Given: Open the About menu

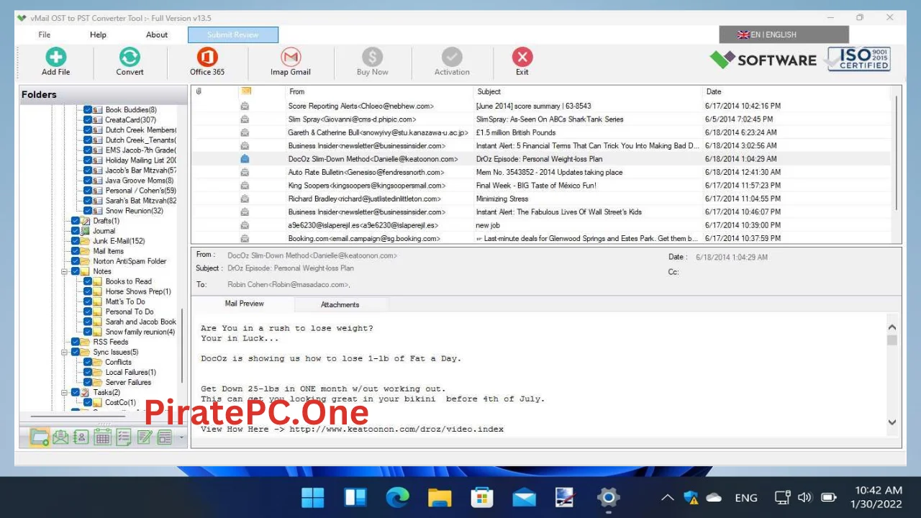Looking at the screenshot, I should [157, 35].
